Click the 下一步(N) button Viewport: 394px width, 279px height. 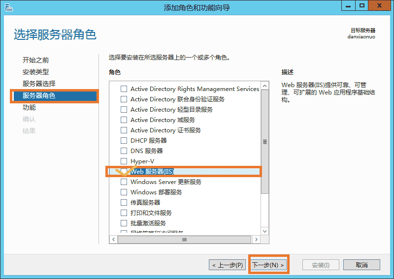[268, 265]
